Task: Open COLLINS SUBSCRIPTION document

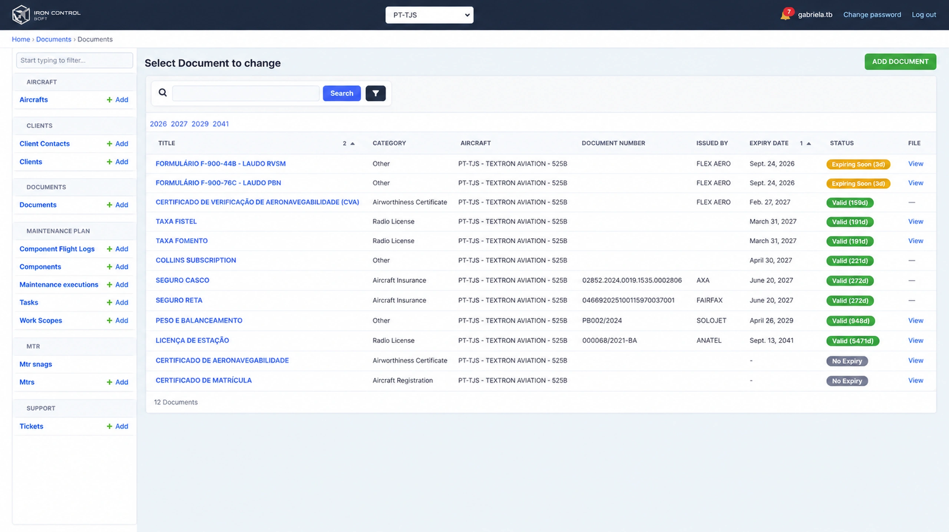Action: pyautogui.click(x=196, y=260)
